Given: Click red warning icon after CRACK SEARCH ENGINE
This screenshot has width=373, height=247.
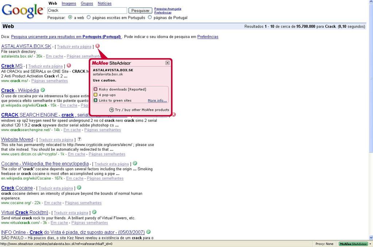Looking at the screenshot, I should [x=174, y=114].
